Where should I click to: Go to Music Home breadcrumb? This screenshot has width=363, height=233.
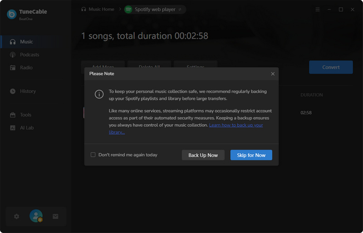tap(98, 9)
